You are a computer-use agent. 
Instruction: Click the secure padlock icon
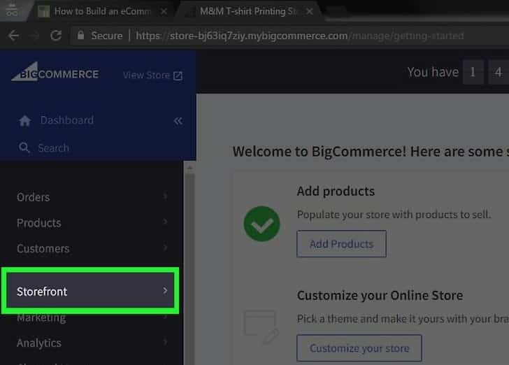coord(81,35)
